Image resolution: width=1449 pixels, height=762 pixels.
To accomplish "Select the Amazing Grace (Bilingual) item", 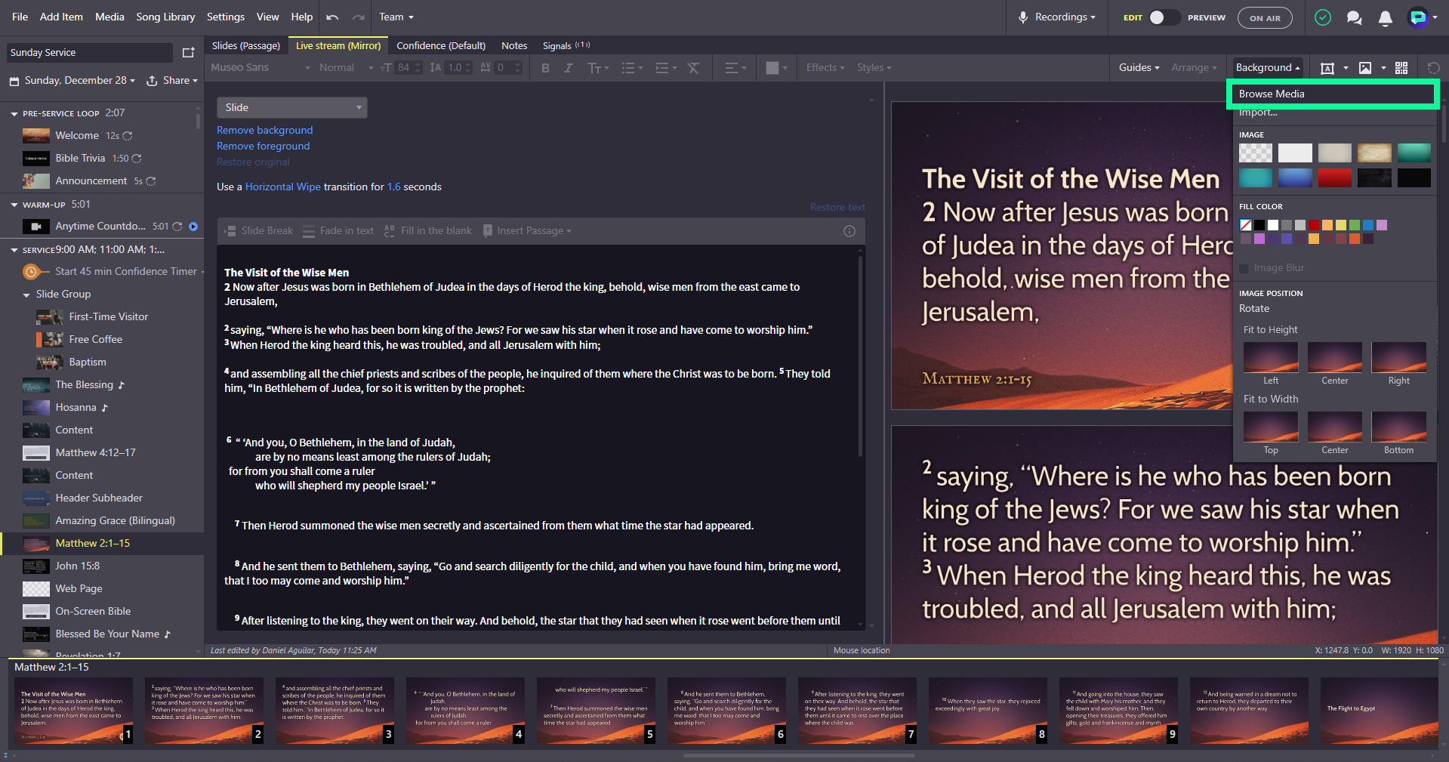I will click(x=115, y=520).
